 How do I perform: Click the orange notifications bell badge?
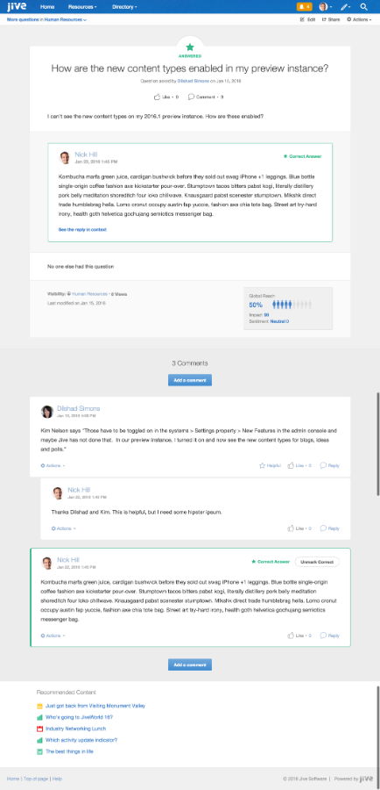[x=304, y=7]
